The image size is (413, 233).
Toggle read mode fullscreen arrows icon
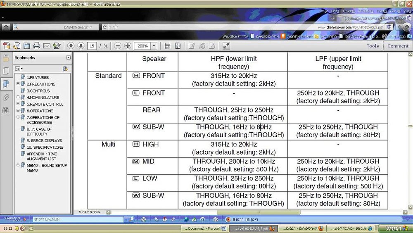pos(226,46)
